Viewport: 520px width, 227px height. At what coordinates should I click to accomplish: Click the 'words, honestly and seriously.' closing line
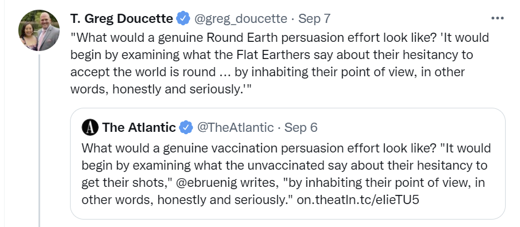click(161, 89)
